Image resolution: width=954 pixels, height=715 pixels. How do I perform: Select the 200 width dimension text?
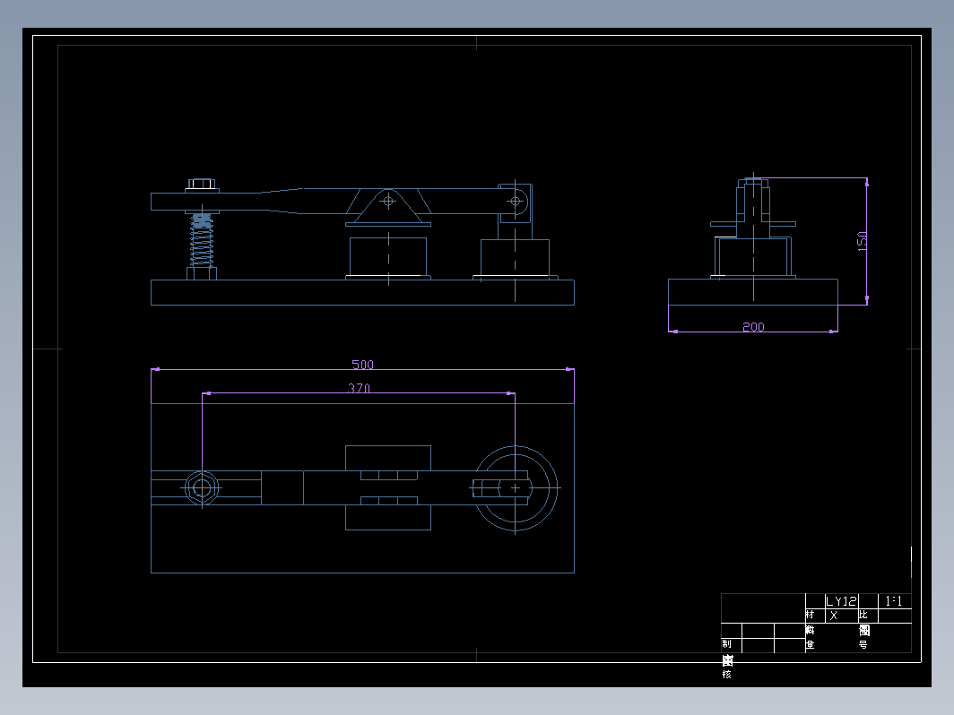click(x=753, y=326)
